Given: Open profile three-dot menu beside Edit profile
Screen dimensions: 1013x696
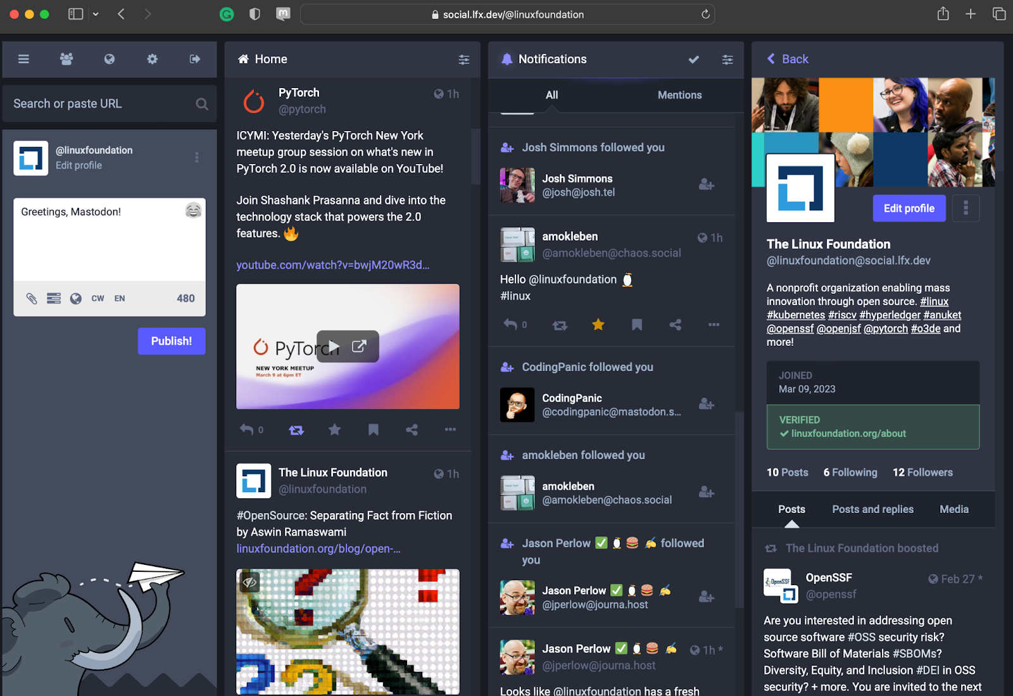Looking at the screenshot, I should (966, 208).
